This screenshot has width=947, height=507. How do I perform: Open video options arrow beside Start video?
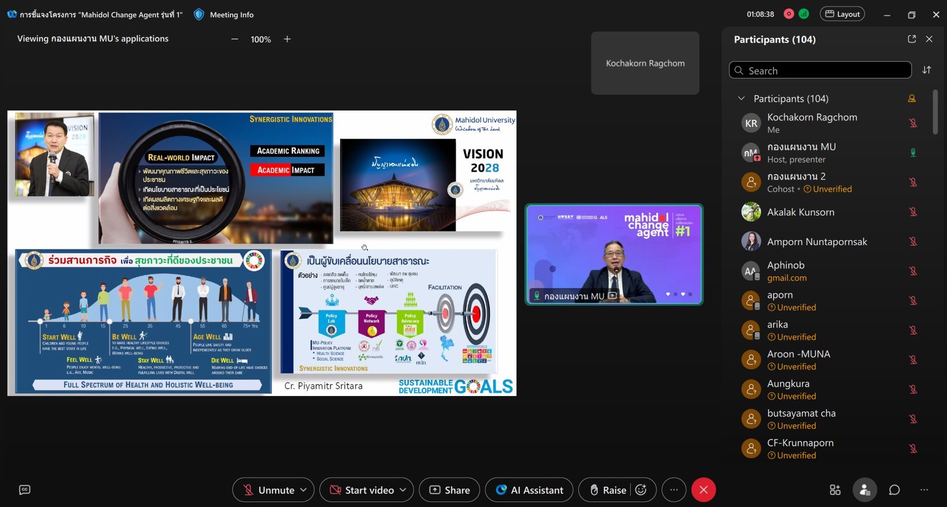coord(403,490)
